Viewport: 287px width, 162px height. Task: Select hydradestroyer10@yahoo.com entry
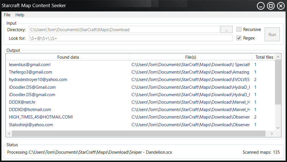coord(38,80)
